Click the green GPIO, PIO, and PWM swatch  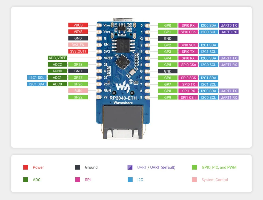pos(195,167)
